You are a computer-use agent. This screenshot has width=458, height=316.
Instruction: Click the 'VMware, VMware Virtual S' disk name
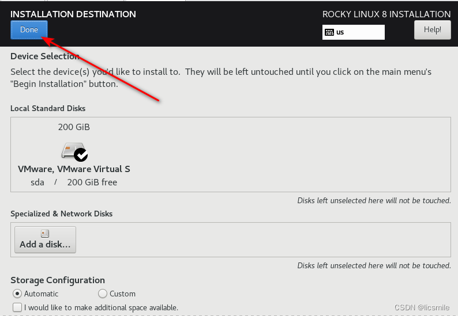(74, 169)
